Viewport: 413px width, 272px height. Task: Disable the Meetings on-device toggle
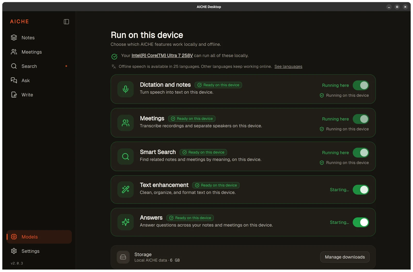(x=361, y=119)
